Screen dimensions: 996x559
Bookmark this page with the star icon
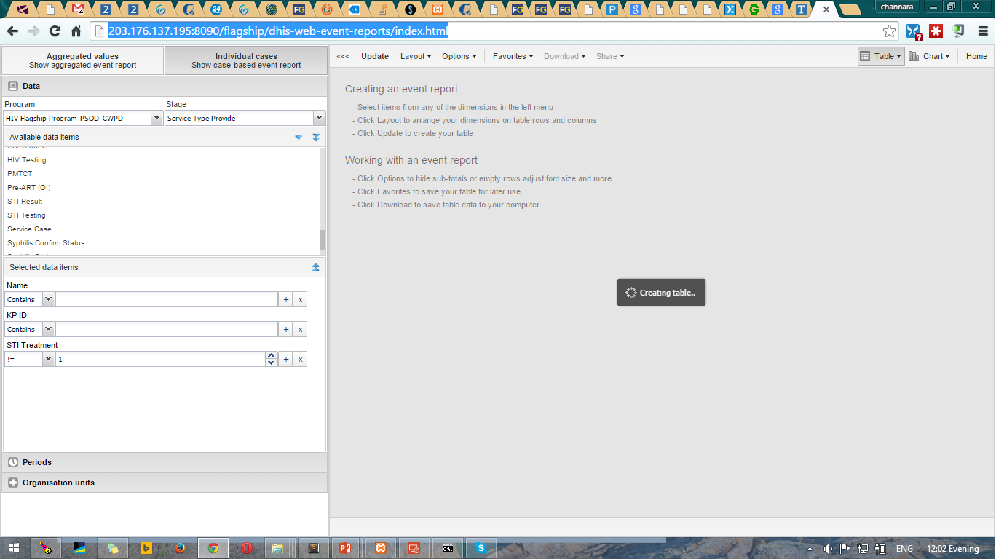pos(889,31)
